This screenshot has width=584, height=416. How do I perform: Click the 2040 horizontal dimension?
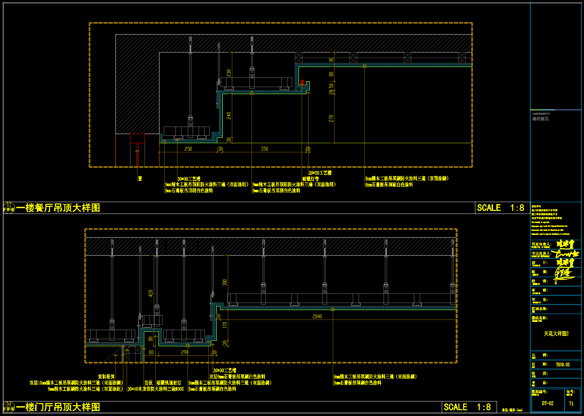tap(317, 316)
